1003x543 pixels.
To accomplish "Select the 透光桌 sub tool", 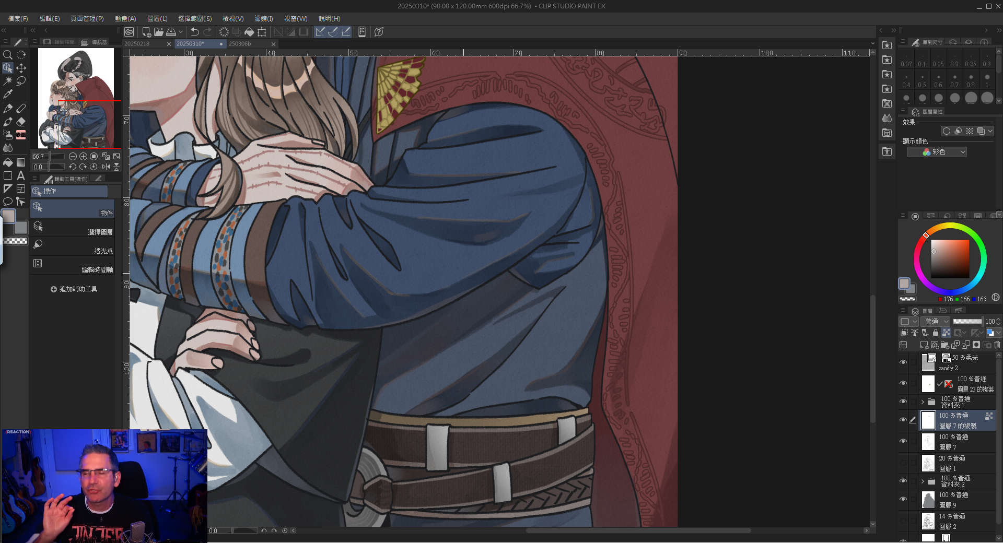I will [73, 246].
